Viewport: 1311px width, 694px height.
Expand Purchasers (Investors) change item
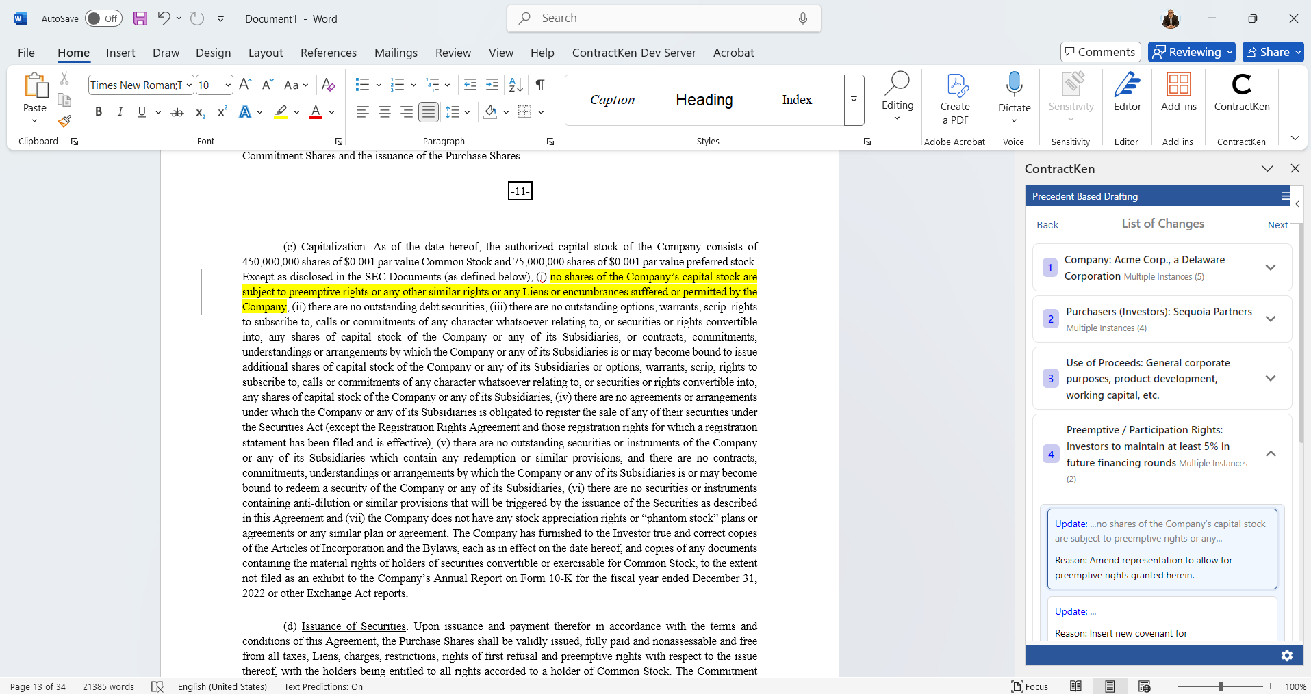pyautogui.click(x=1271, y=319)
